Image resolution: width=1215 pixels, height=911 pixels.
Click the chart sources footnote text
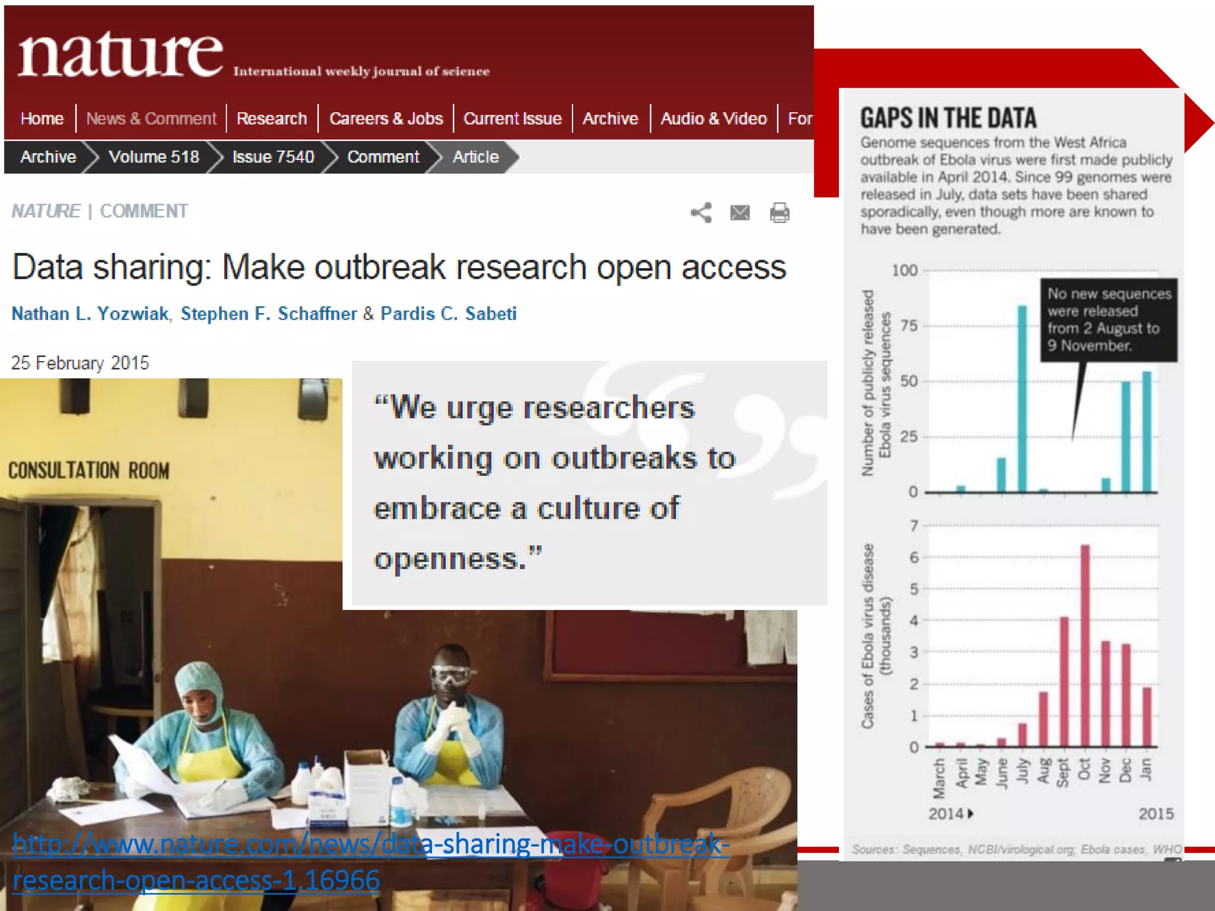click(x=1017, y=849)
